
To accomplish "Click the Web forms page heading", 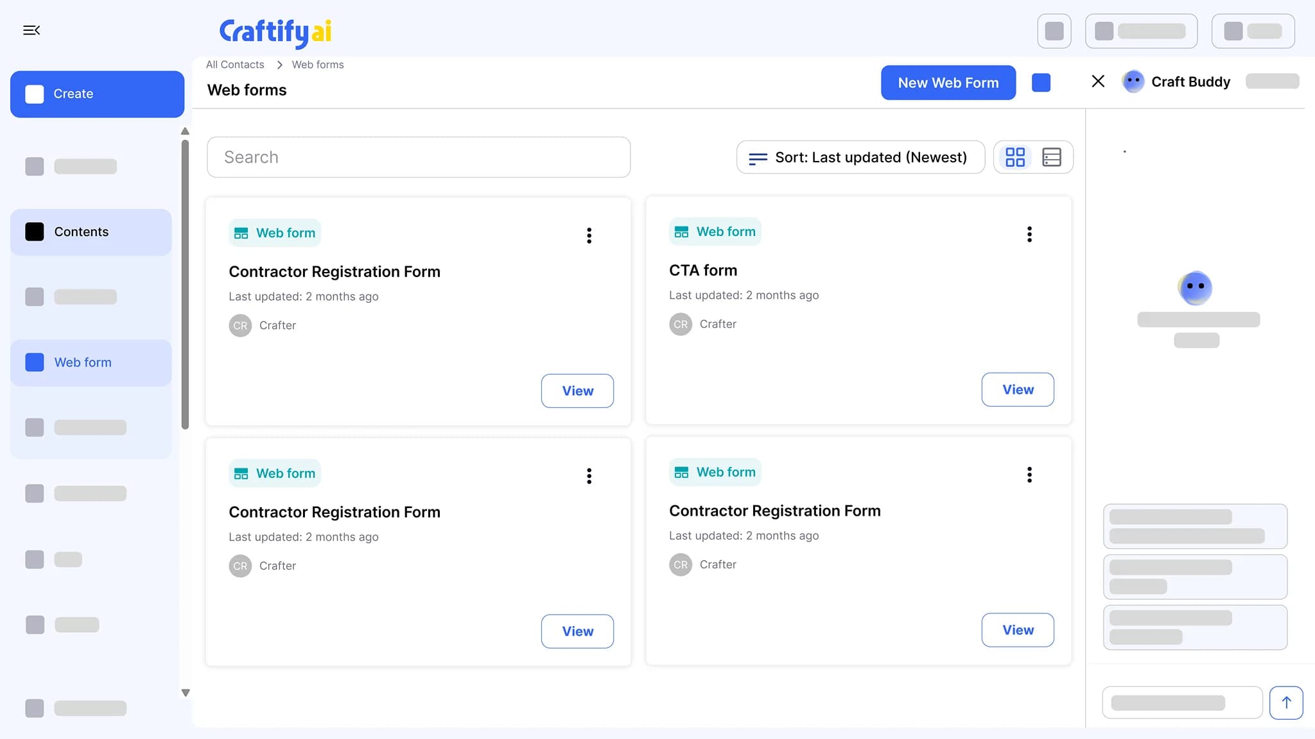I will coord(247,90).
